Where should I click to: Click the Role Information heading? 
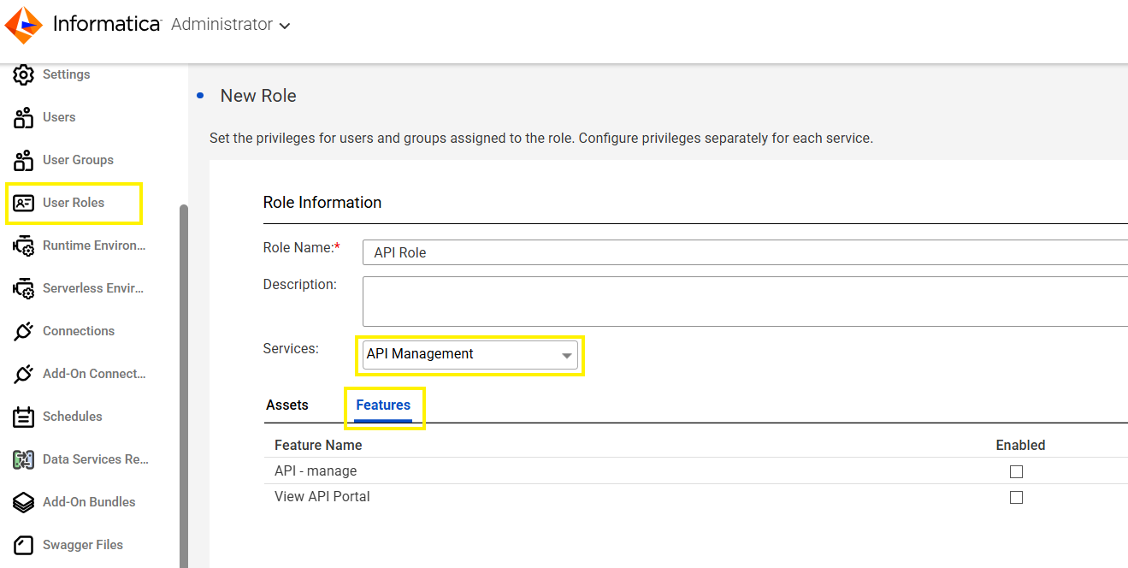coord(322,203)
